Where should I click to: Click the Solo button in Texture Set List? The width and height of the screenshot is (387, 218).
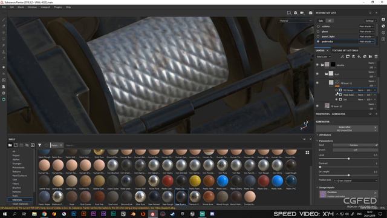320,21
